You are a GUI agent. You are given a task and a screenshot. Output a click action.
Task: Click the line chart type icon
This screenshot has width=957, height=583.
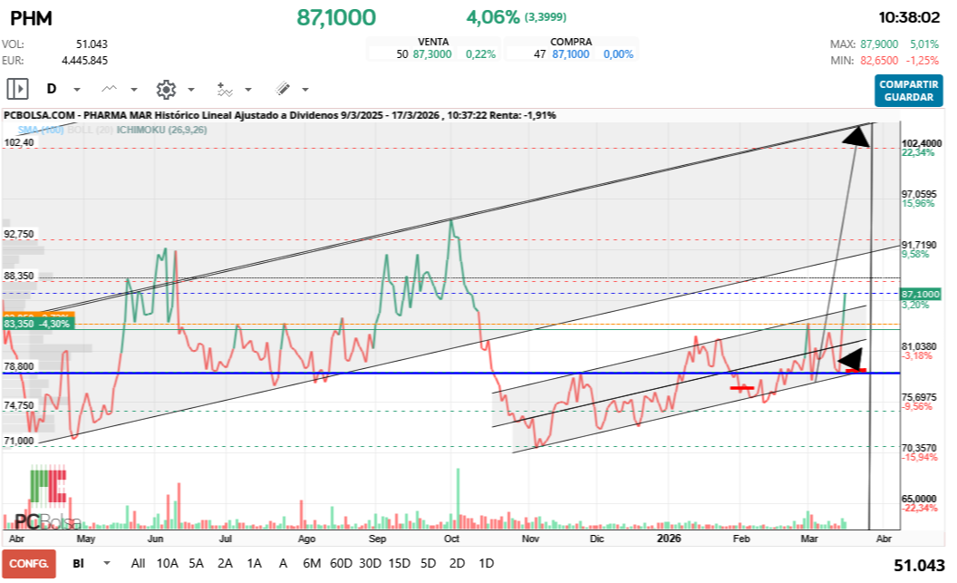point(110,89)
